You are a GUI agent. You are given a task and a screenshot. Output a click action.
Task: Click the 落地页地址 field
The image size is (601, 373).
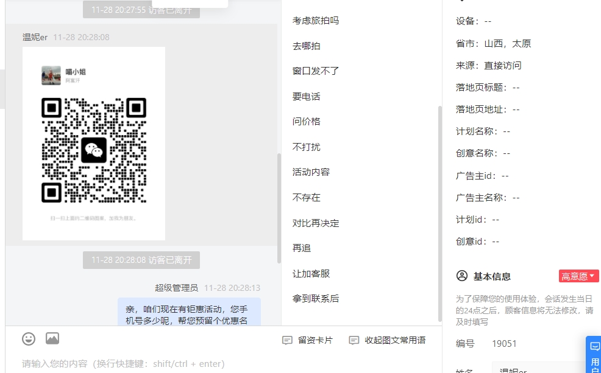pos(488,110)
